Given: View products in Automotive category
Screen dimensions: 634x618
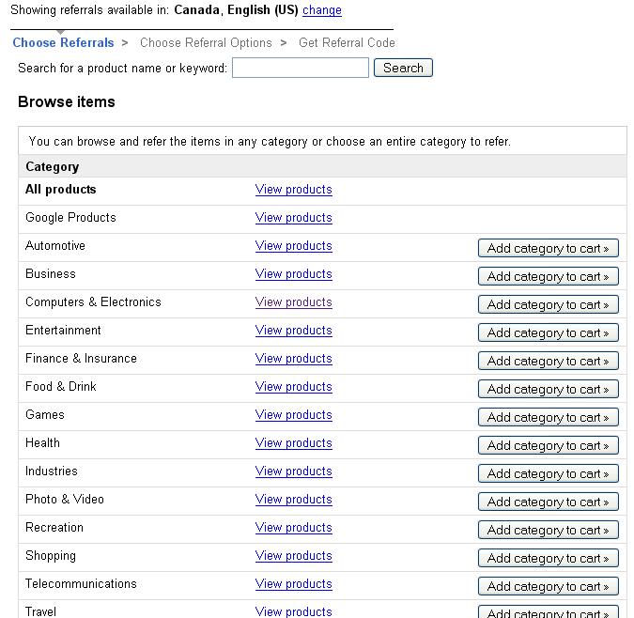Looking at the screenshot, I should tap(294, 246).
